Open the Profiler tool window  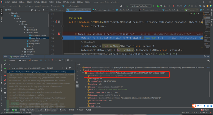click(31, 110)
